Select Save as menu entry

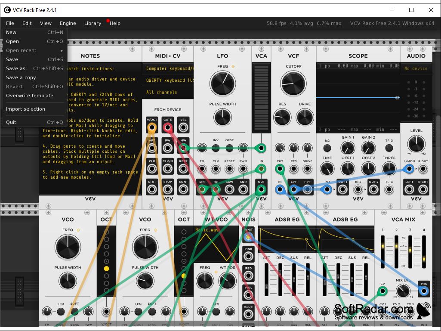pyautogui.click(x=34, y=68)
